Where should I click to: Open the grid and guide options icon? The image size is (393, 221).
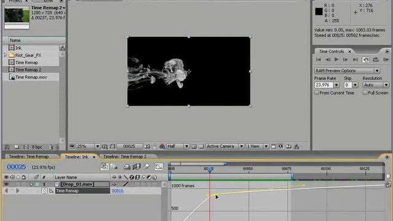(105, 146)
